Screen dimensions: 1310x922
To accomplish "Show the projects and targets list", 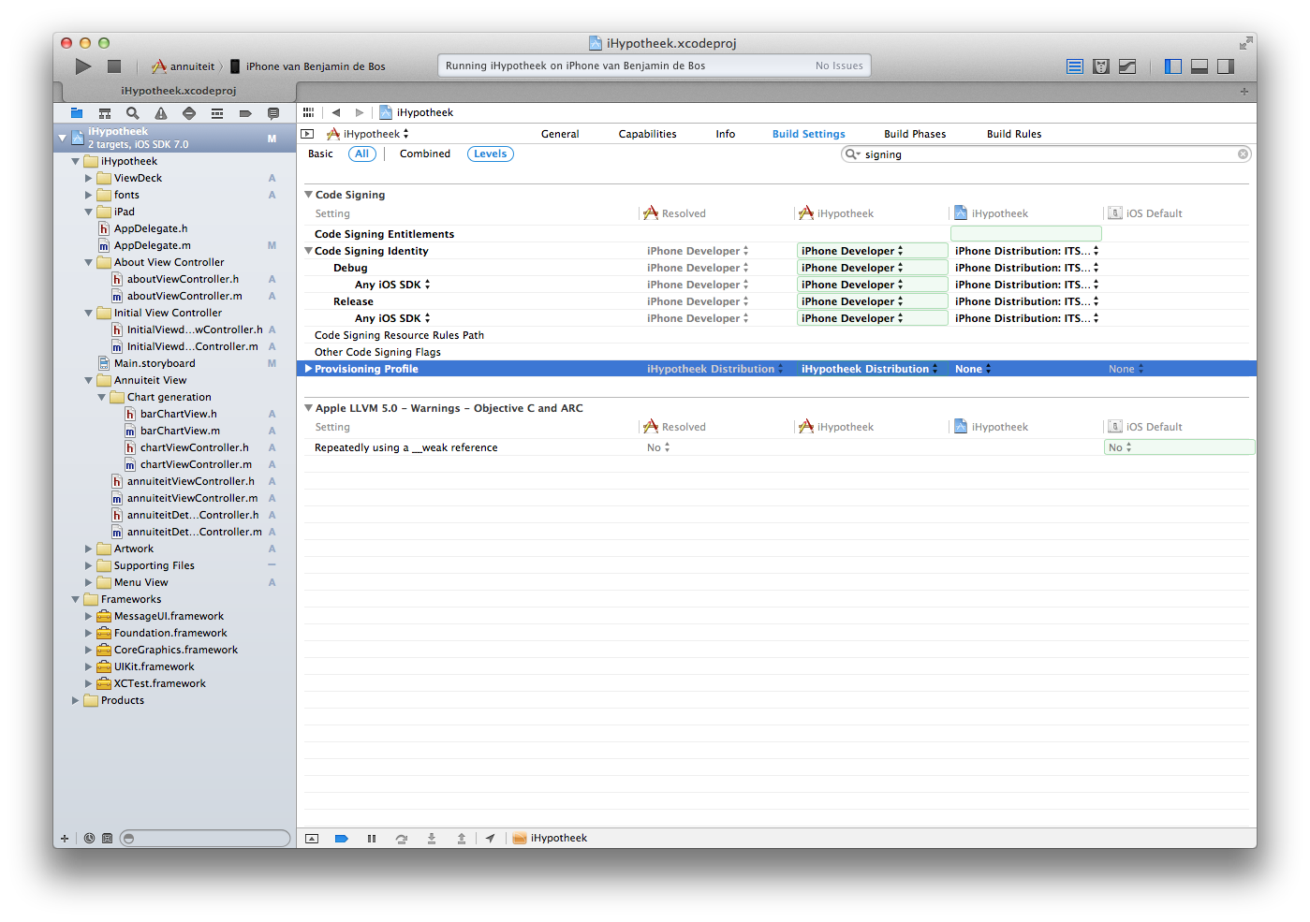I will point(307,134).
